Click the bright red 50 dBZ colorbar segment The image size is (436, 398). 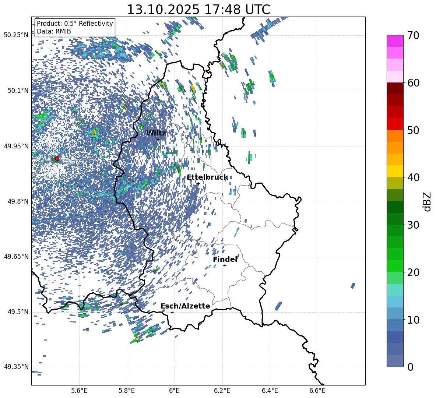tap(395, 124)
